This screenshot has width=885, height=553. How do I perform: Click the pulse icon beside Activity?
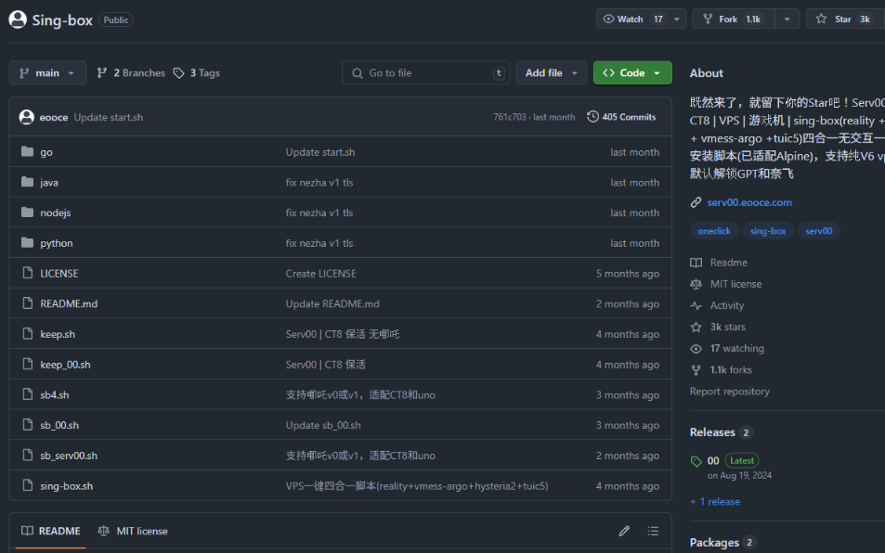tap(696, 305)
